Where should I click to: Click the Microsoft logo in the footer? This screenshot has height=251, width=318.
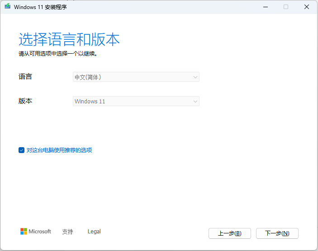point(36,232)
